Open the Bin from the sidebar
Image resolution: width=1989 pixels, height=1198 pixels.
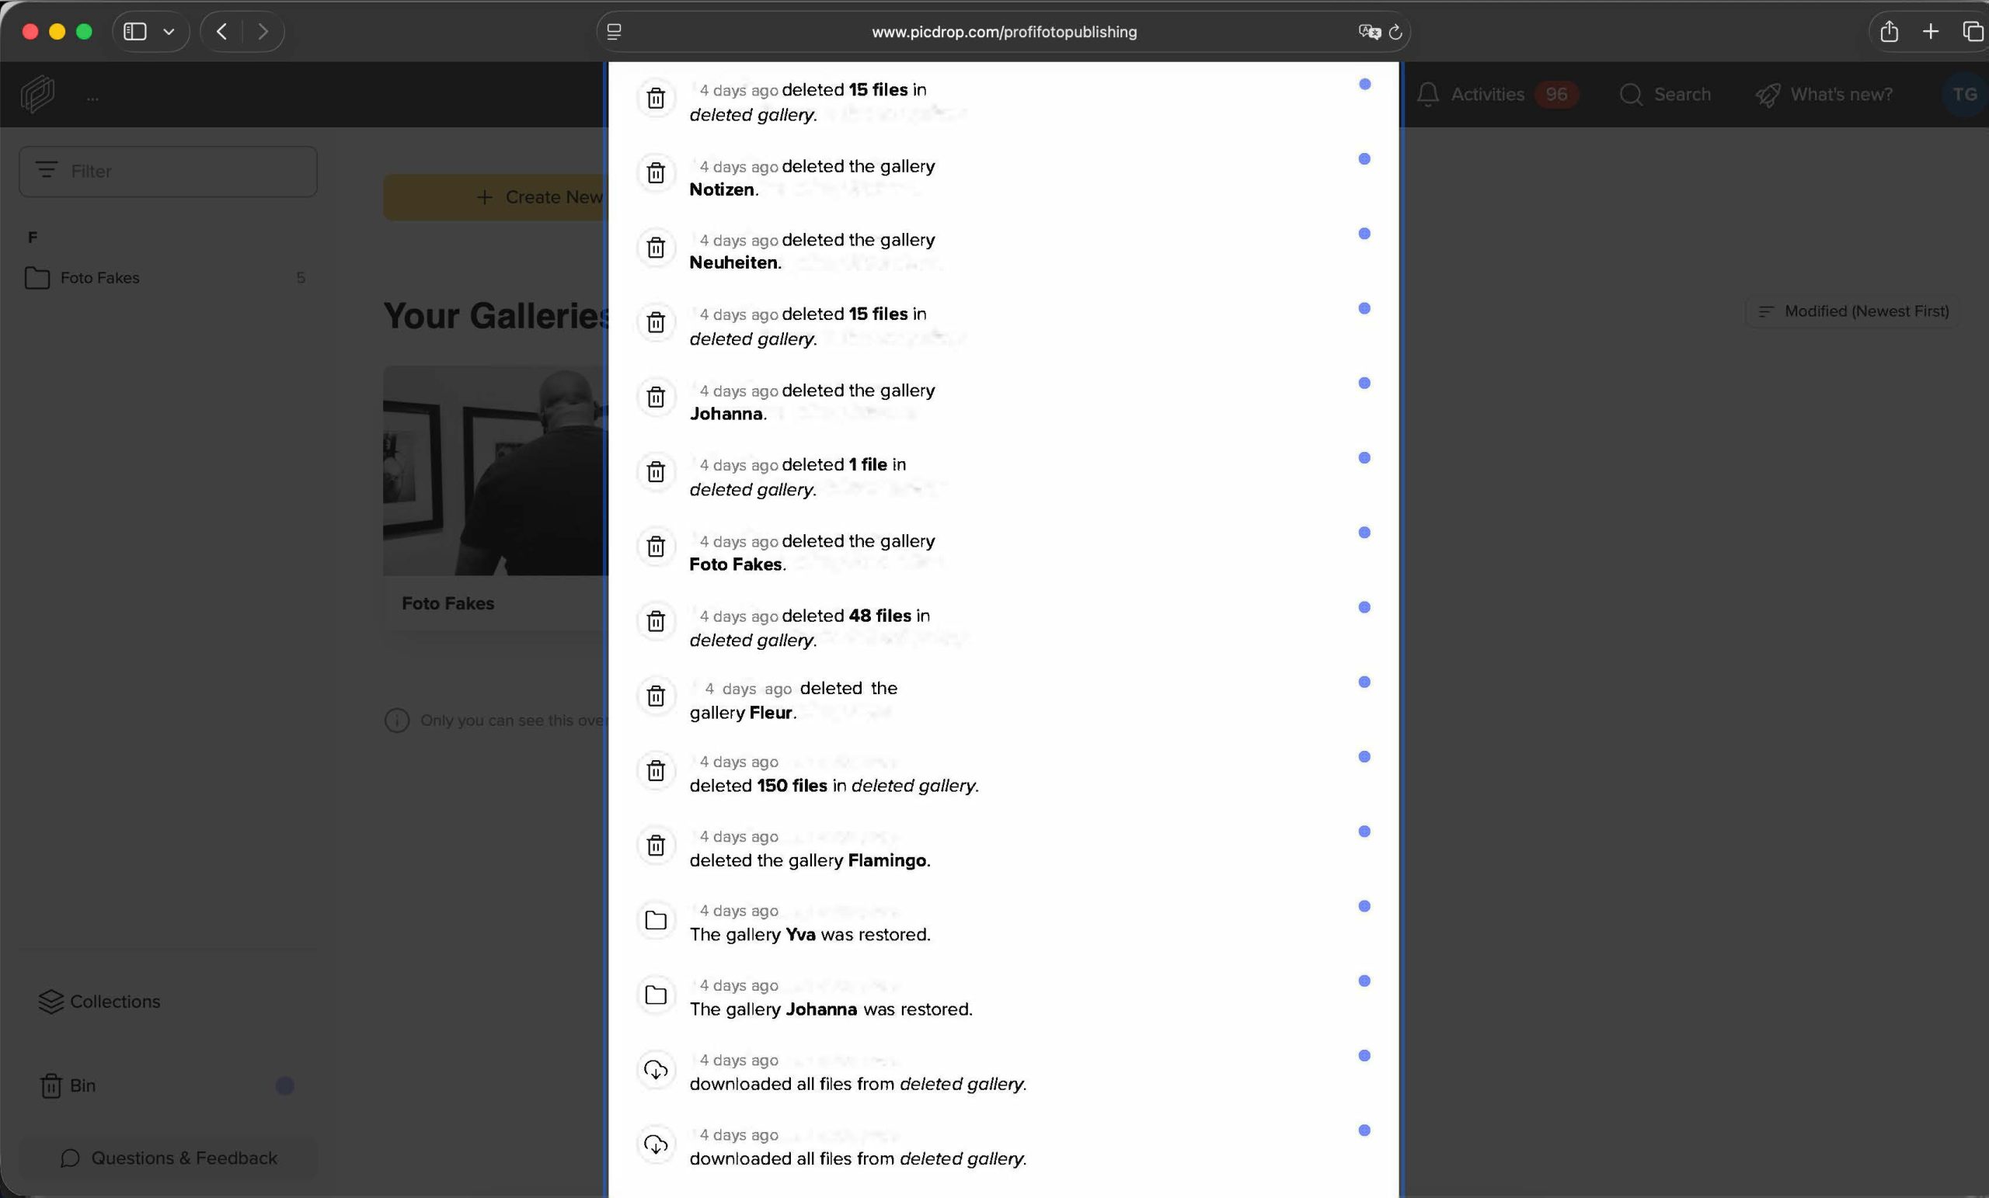[81, 1085]
